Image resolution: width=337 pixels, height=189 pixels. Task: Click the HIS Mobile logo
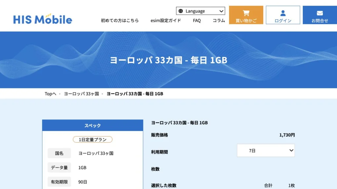click(42, 19)
